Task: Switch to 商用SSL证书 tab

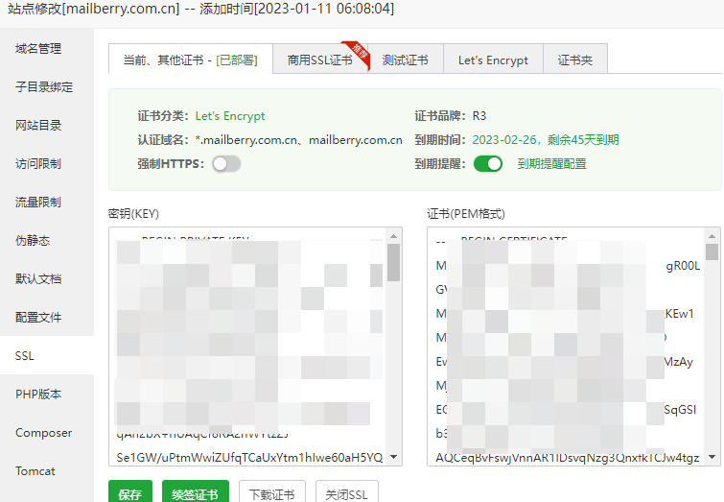Action: [320, 60]
